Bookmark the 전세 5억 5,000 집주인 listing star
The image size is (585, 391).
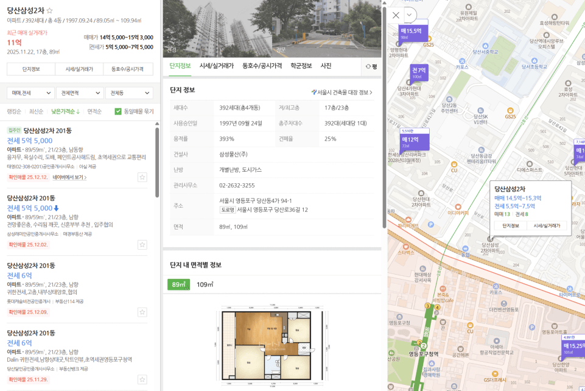(x=142, y=177)
